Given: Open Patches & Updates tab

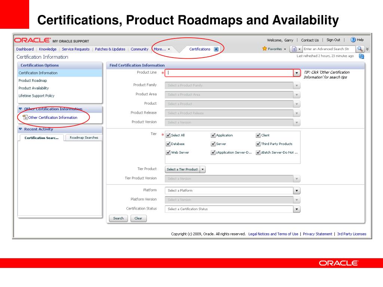Looking at the screenshot, I should (x=110, y=49).
